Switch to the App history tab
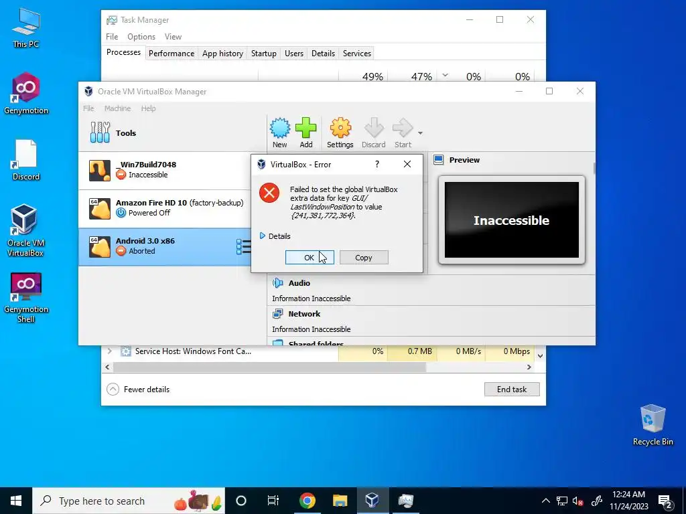The height and width of the screenshot is (514, 686). [x=222, y=54]
